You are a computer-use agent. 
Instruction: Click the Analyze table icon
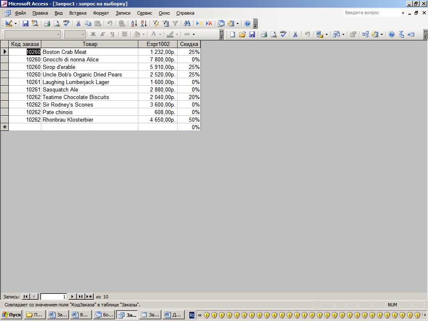(x=336, y=34)
